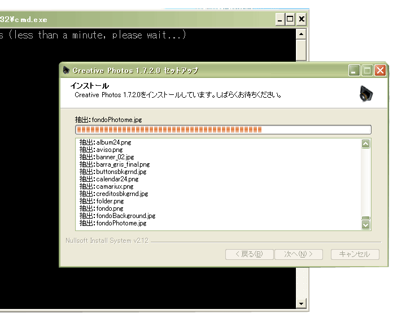Select the fondo.png list entry
Image resolution: width=393 pixels, height=318 pixels.
coord(102,208)
